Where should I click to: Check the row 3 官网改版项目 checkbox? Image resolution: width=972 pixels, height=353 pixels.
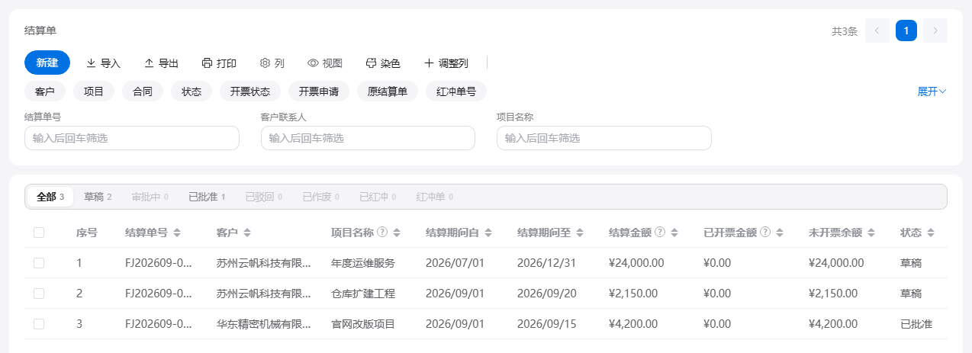[39, 324]
